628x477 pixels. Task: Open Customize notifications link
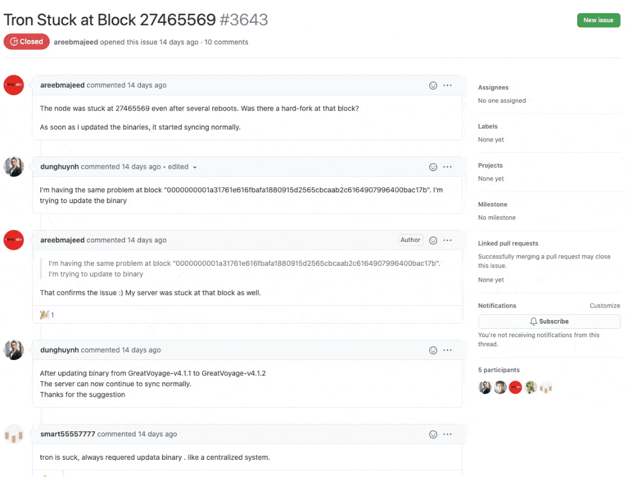605,306
